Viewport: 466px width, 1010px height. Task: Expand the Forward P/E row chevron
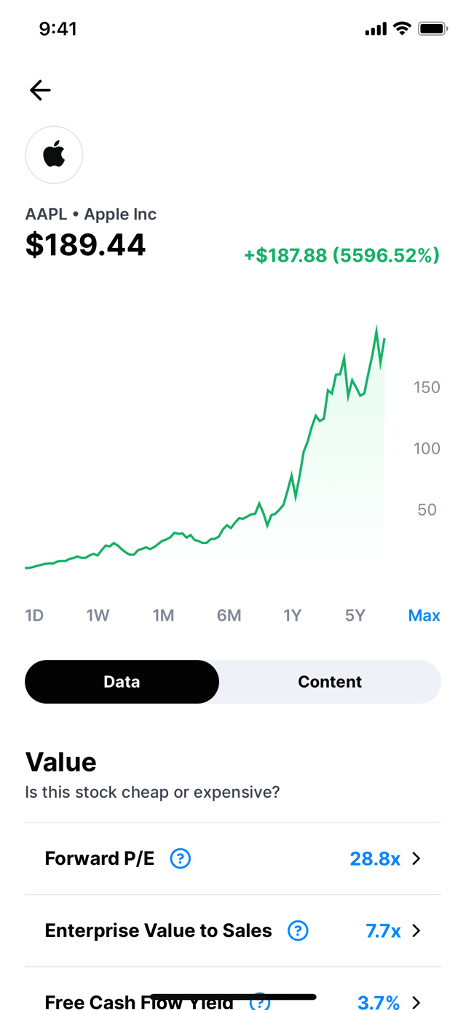416,858
